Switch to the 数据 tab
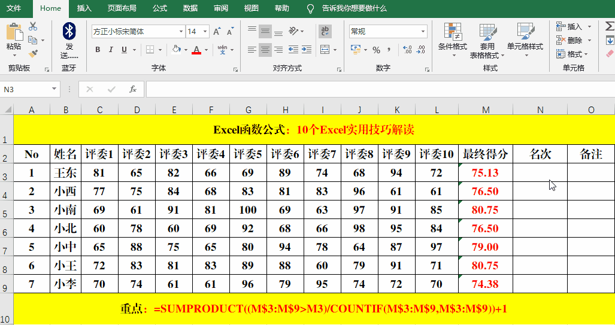Viewport: 615px width, 325px height. (190, 8)
